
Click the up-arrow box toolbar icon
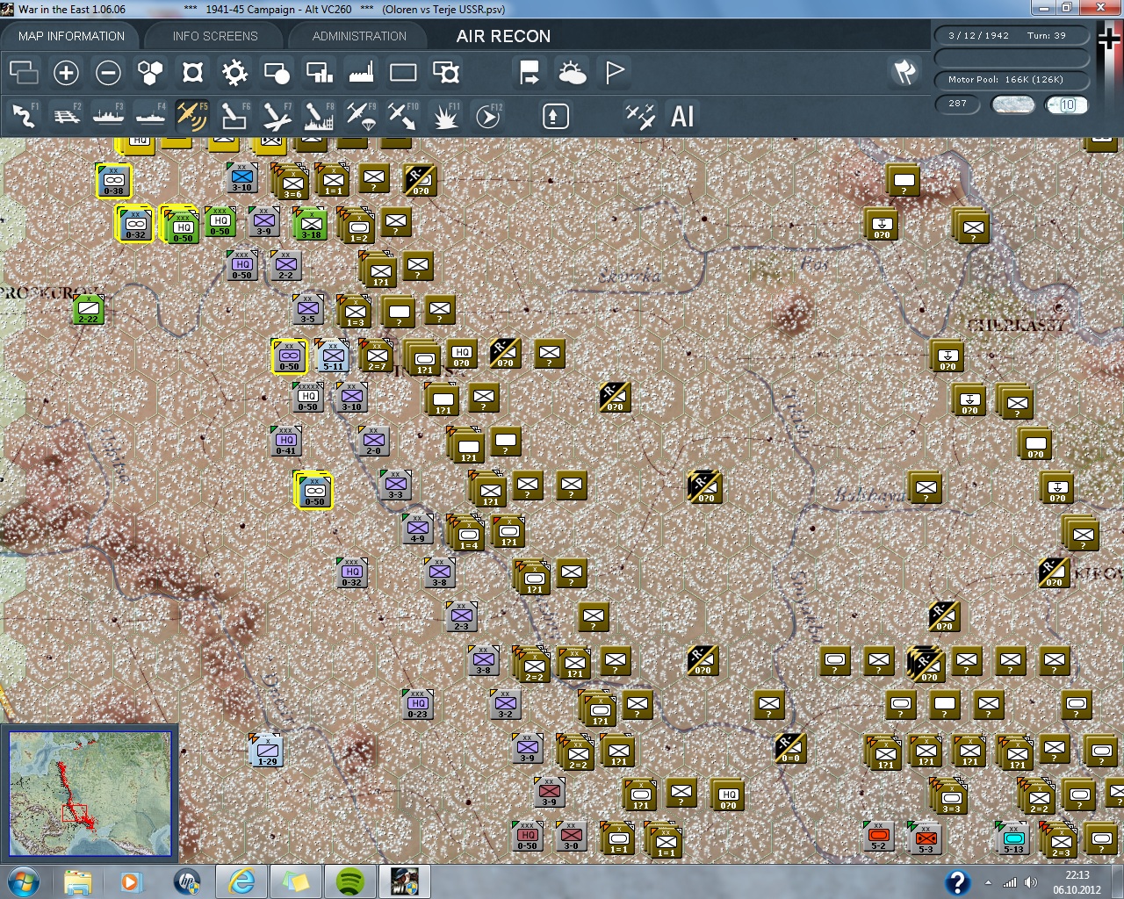click(x=555, y=116)
